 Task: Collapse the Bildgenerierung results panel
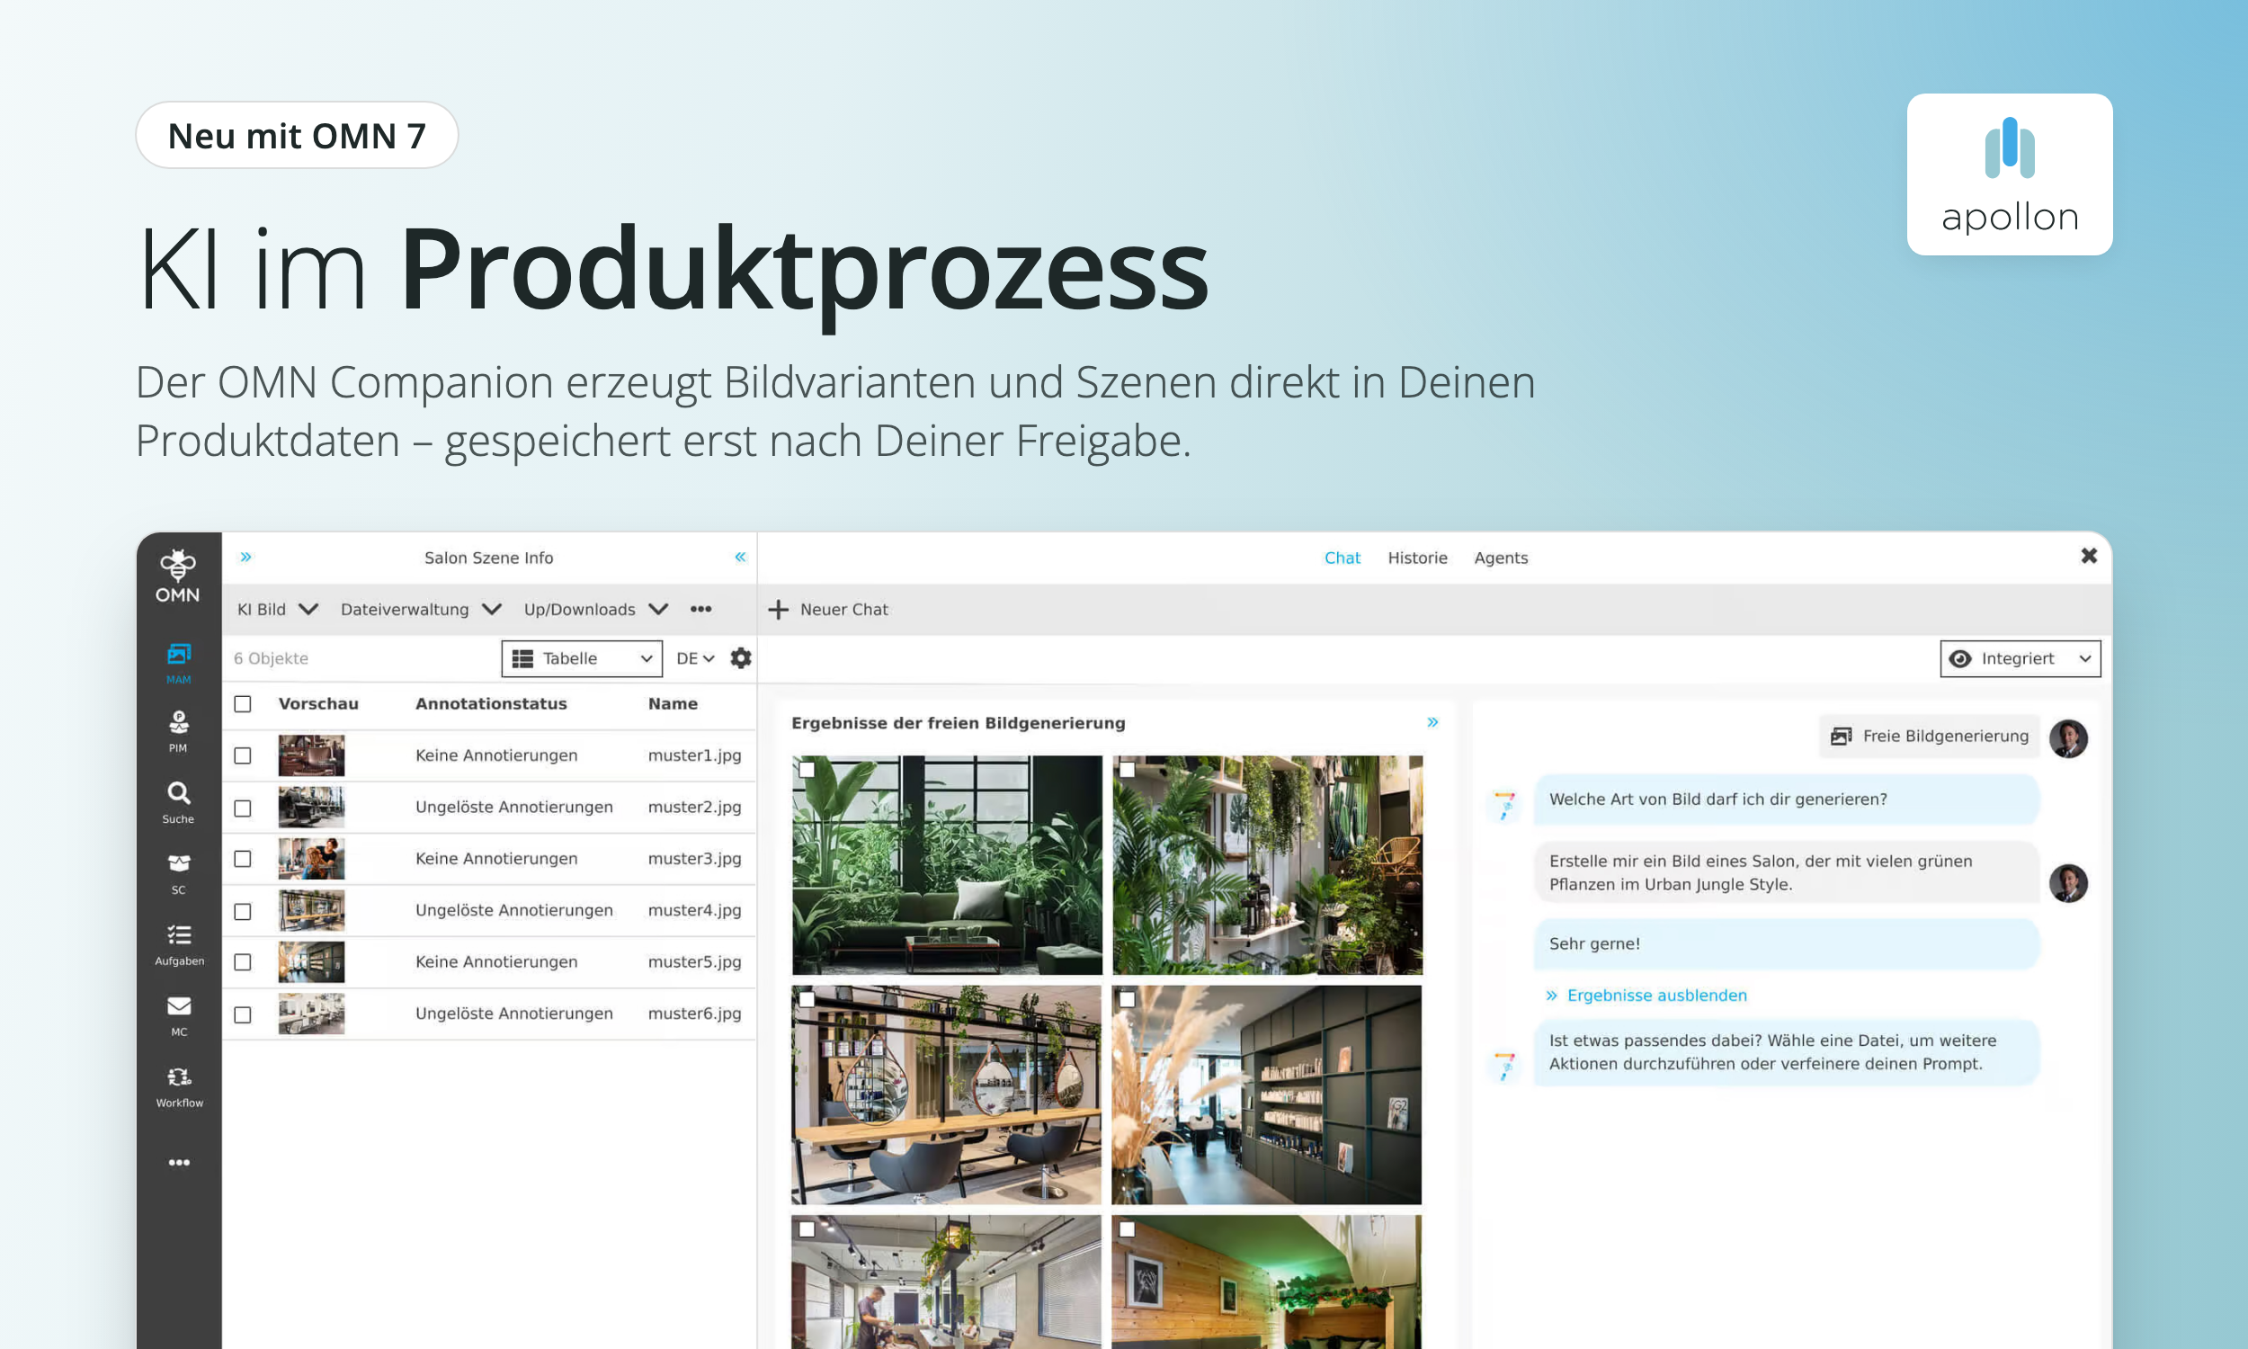(x=1433, y=723)
